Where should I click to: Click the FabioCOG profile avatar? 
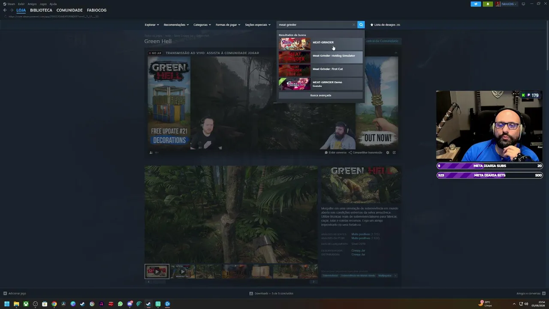(498, 4)
